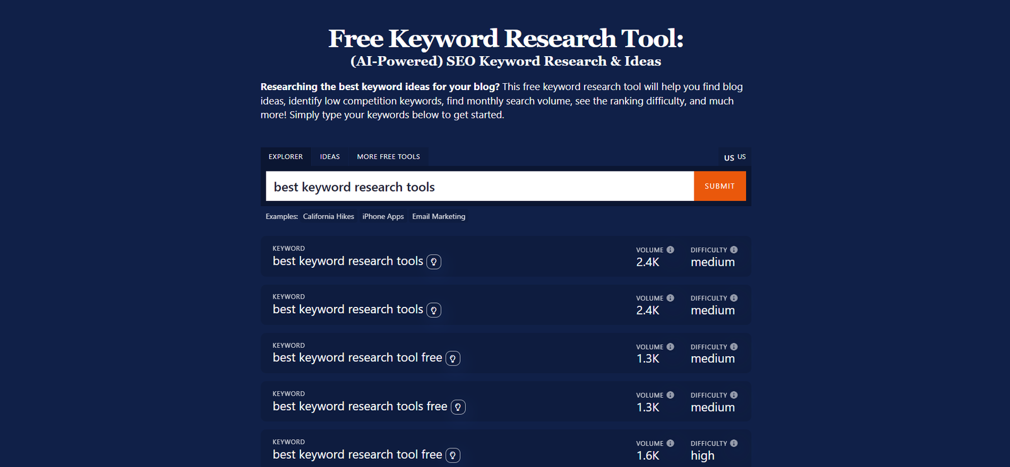Viewport: 1010px width, 467px height.
Task: Switch to the Ideas tab
Action: [330, 157]
